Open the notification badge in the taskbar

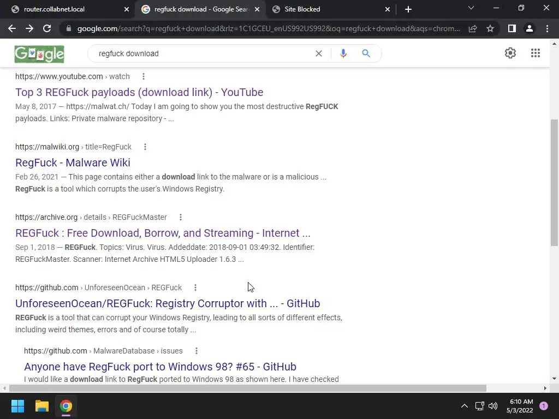544,406
